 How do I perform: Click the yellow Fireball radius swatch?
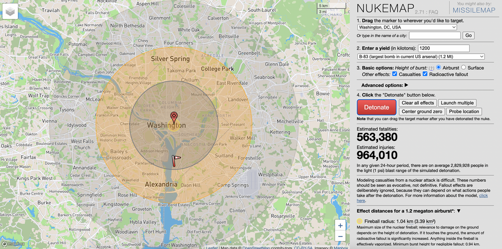point(359,221)
